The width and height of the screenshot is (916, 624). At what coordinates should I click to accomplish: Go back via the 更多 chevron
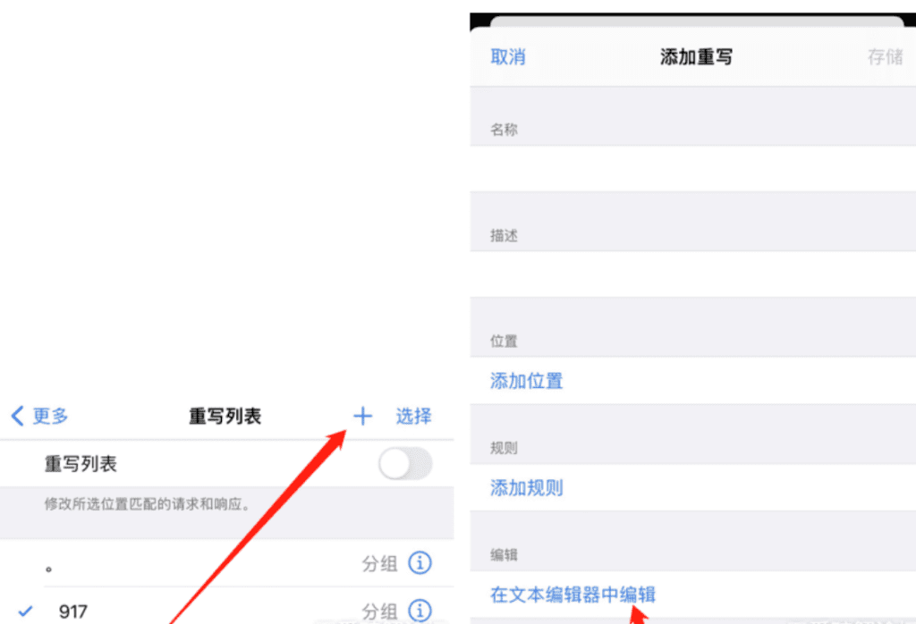pos(18,417)
